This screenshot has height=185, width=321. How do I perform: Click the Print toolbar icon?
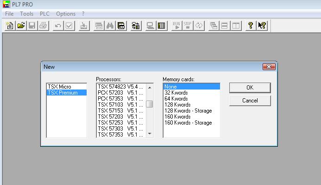click(43, 26)
